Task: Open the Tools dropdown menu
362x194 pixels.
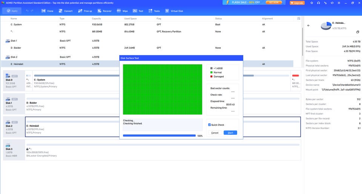Action: tap(155, 11)
